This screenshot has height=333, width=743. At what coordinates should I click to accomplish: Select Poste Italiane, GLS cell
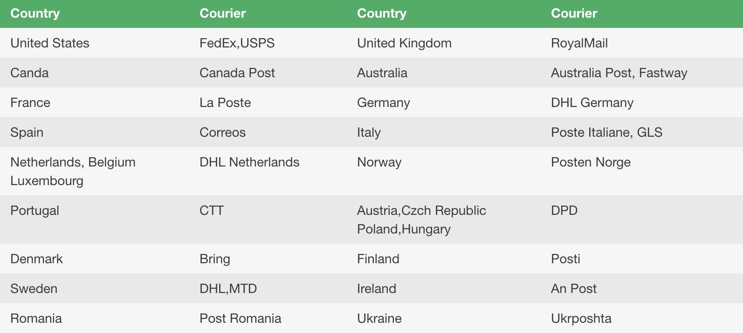pos(606,133)
